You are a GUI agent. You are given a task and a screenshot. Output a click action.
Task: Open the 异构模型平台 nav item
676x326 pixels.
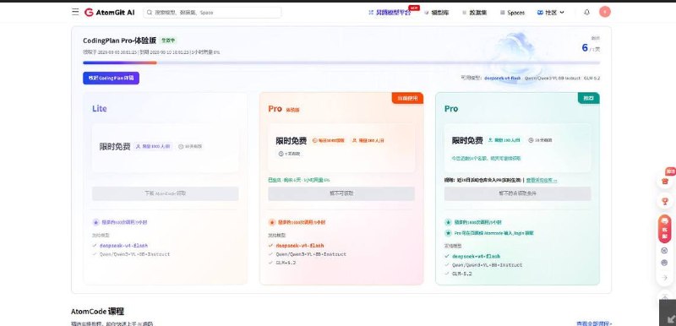pyautogui.click(x=390, y=13)
